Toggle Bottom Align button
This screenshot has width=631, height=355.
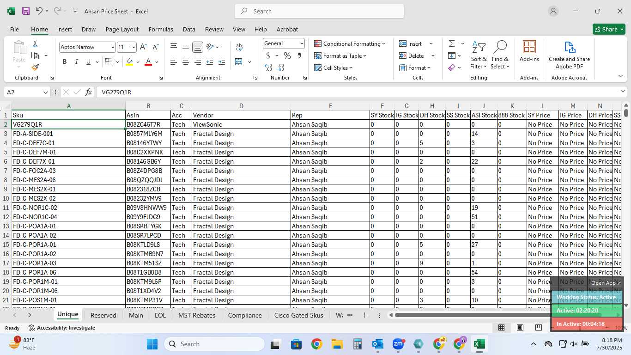[x=198, y=47]
